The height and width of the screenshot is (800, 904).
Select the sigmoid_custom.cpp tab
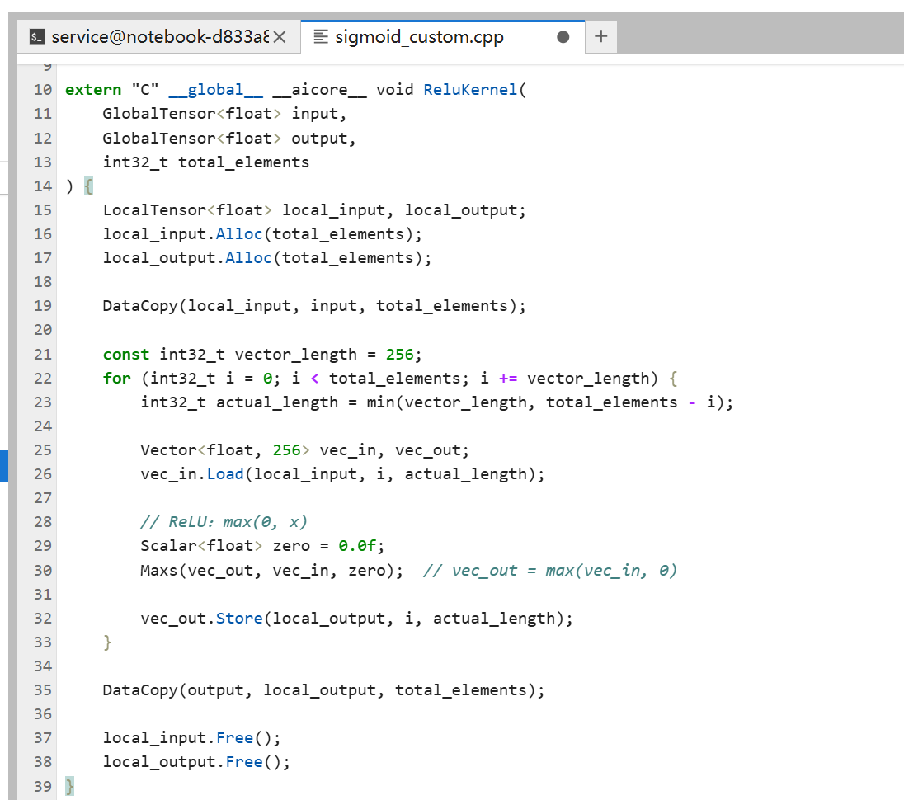(x=442, y=37)
